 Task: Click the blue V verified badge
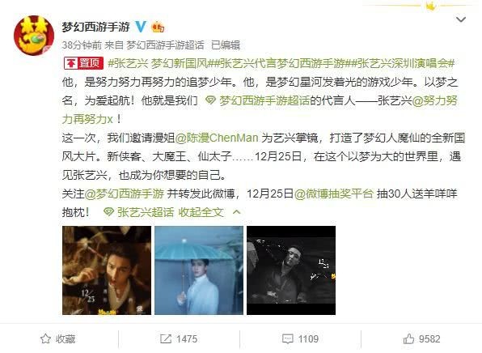[x=141, y=27]
